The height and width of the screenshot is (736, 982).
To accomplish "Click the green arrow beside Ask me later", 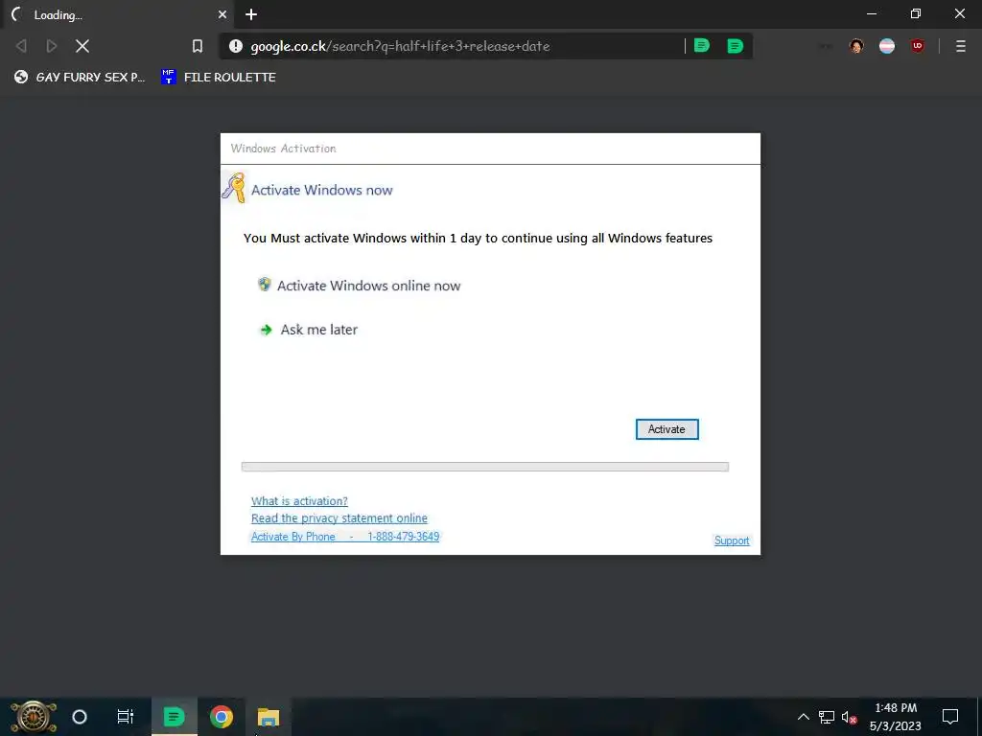I will [267, 330].
